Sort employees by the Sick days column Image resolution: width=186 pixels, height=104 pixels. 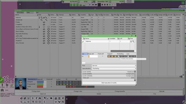click(106, 15)
